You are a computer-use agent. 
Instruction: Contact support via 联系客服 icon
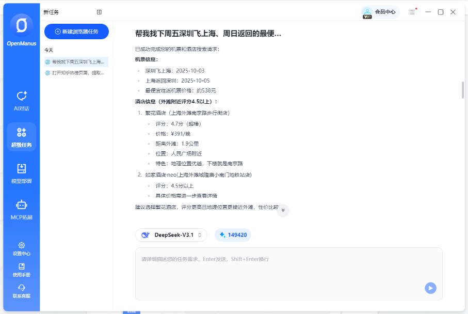point(21,290)
